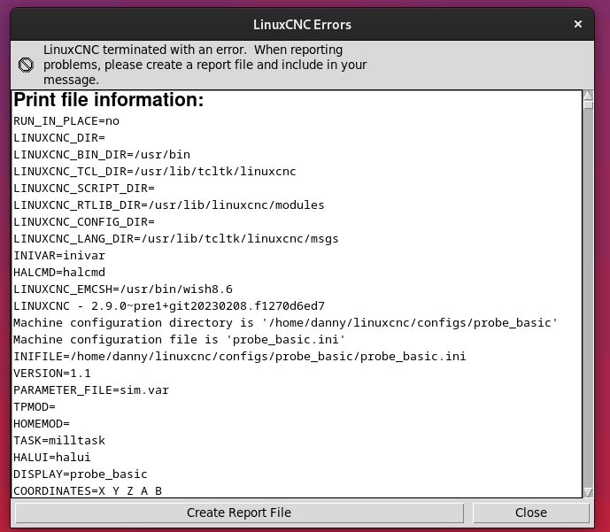This screenshot has height=532, width=610.
Task: Click the scrollbar up arrow
Action: [588, 96]
